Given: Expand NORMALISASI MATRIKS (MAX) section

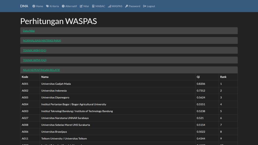Looking at the screenshot, I should click(42, 41).
